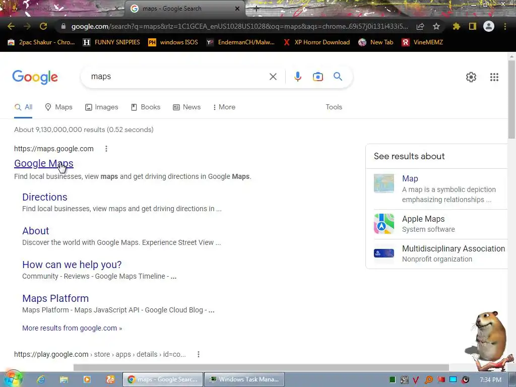
Task: Click inside the maps search input field
Action: tap(178, 77)
